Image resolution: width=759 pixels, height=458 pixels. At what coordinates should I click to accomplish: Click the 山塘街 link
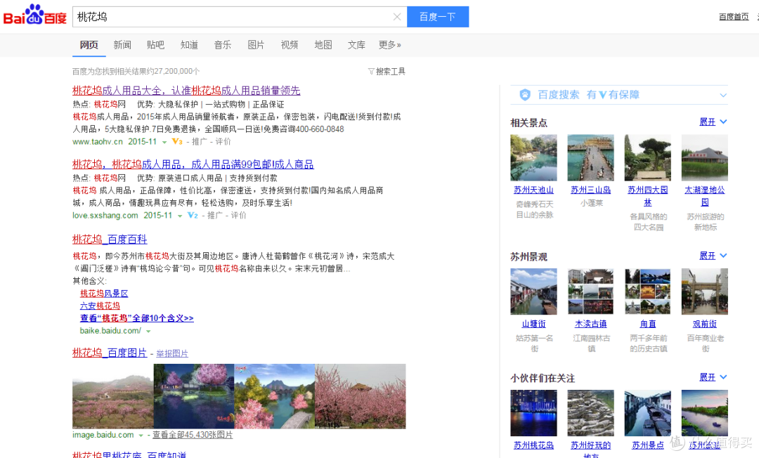click(x=533, y=324)
